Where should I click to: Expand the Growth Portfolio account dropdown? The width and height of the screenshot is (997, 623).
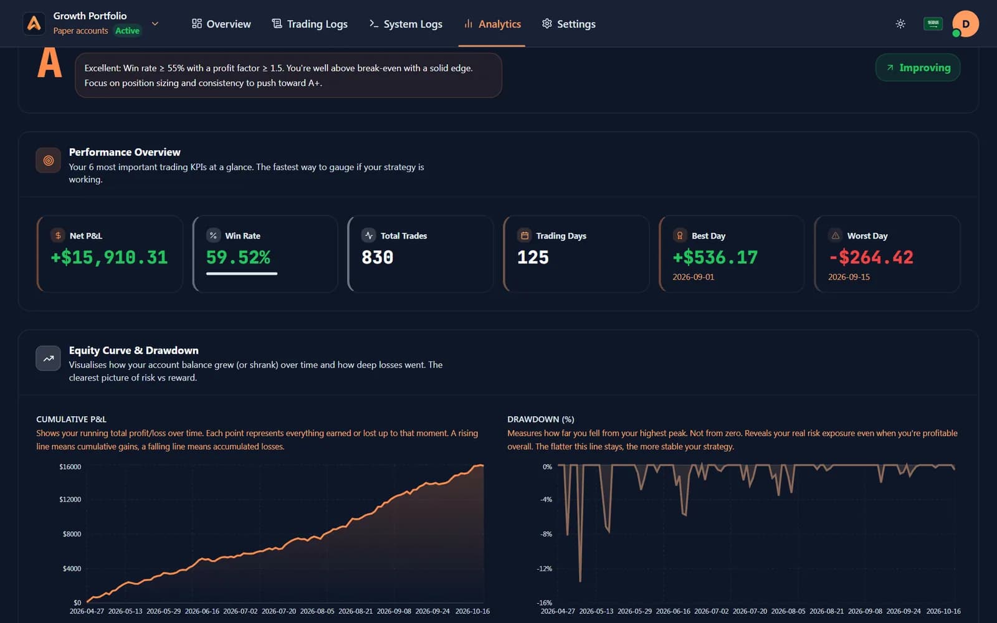[x=155, y=24]
